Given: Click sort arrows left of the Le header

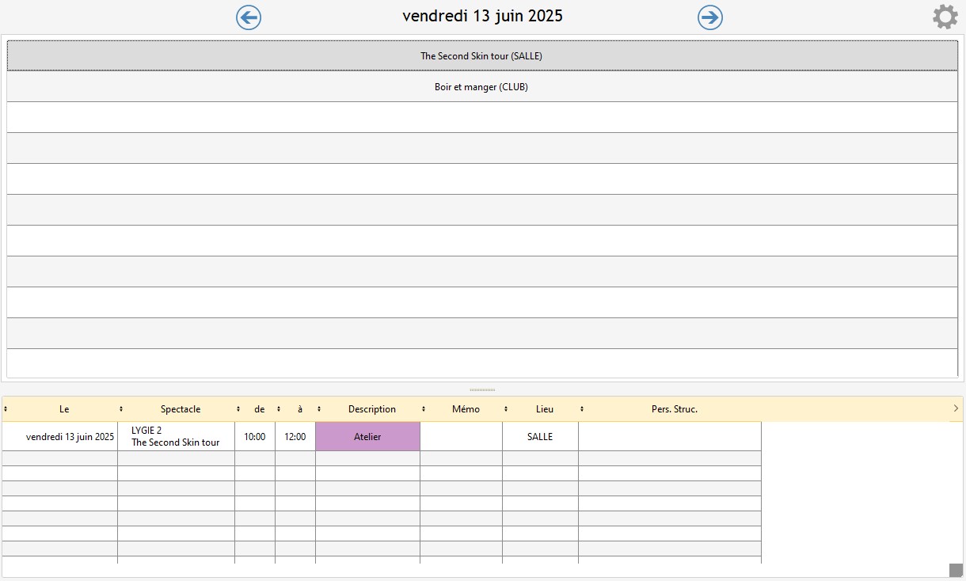Looking at the screenshot, I should [x=6, y=409].
